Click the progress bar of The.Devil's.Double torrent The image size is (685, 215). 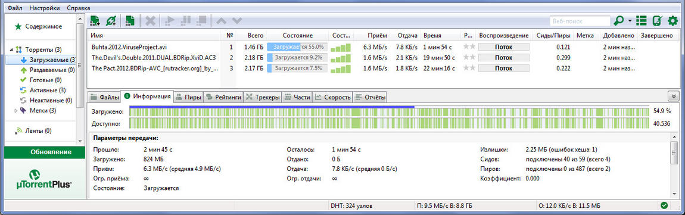(x=297, y=57)
